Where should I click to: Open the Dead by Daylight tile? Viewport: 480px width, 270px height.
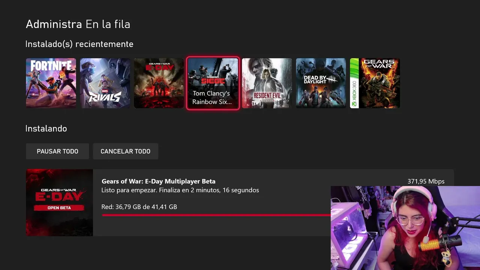(321, 83)
